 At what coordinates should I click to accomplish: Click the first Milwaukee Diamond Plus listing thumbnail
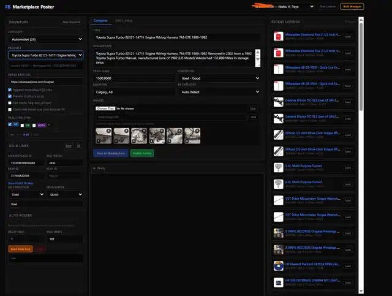279,37
